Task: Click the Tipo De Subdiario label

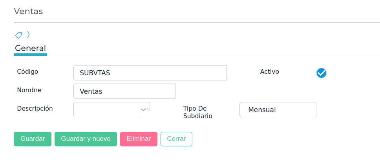Action: pos(197,112)
